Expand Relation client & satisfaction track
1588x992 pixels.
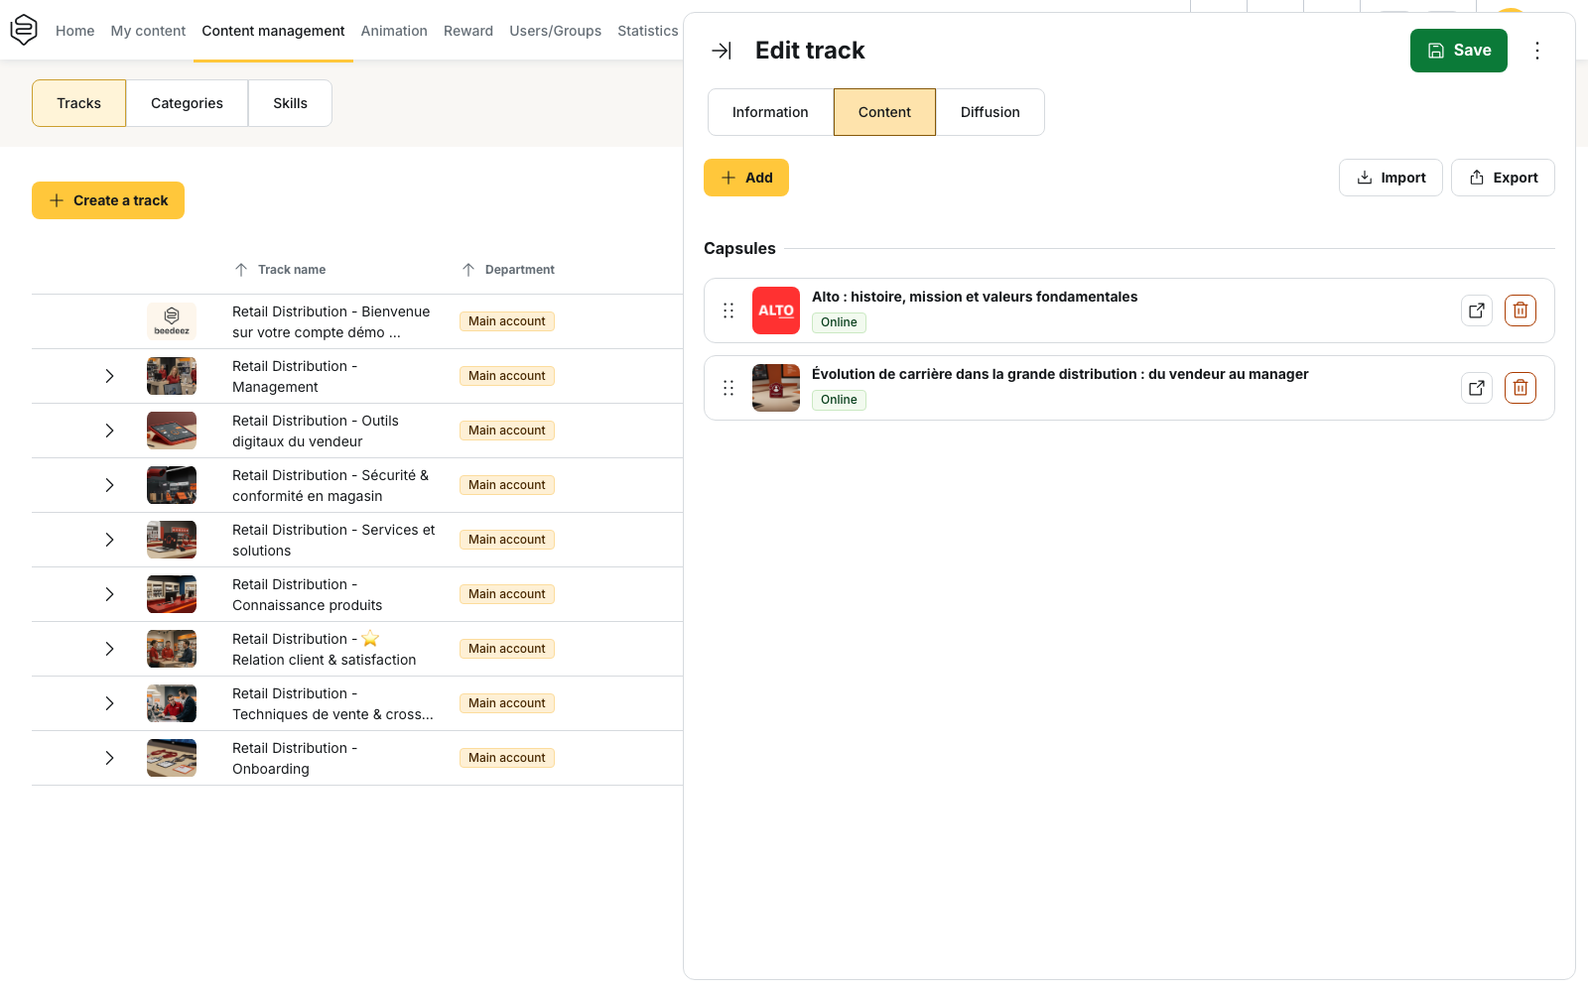click(x=109, y=649)
